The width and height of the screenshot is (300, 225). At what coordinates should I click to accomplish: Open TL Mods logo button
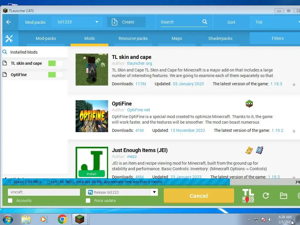[x=248, y=195]
